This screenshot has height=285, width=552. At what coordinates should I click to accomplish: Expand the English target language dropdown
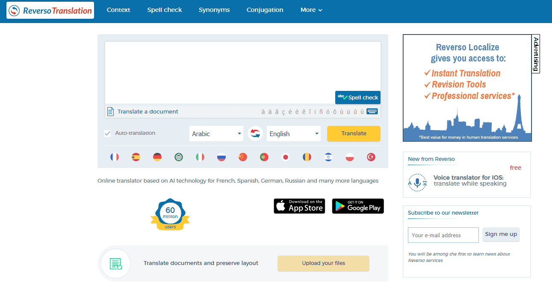pyautogui.click(x=293, y=134)
